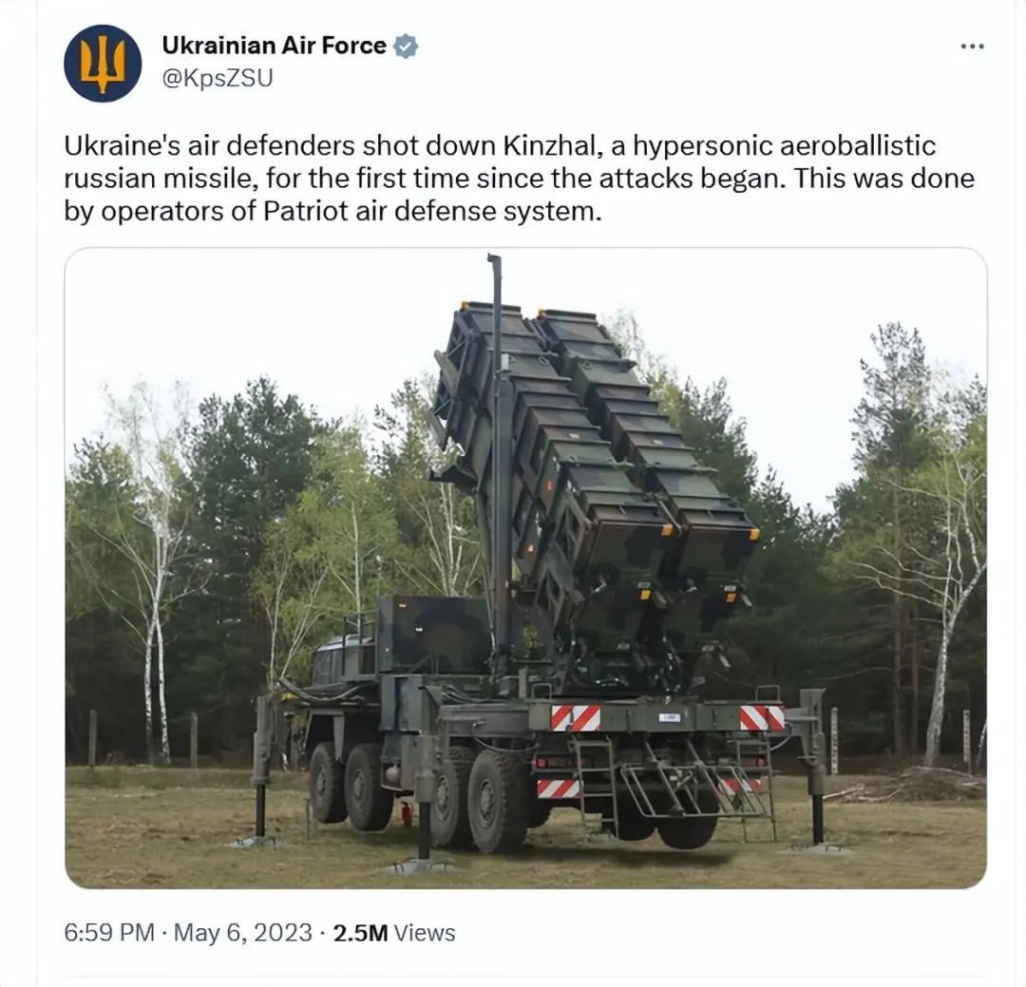
Task: Click the May 6, 2023 date
Action: 243,932
